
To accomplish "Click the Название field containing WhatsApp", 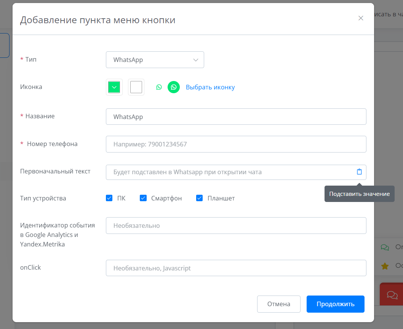I will tap(236, 117).
